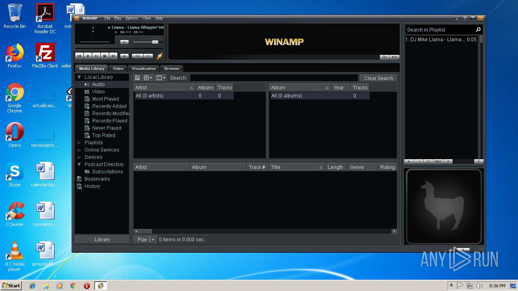Click the seek progress bar under the song title
This screenshot has height=291, width=518.
tap(119, 48)
